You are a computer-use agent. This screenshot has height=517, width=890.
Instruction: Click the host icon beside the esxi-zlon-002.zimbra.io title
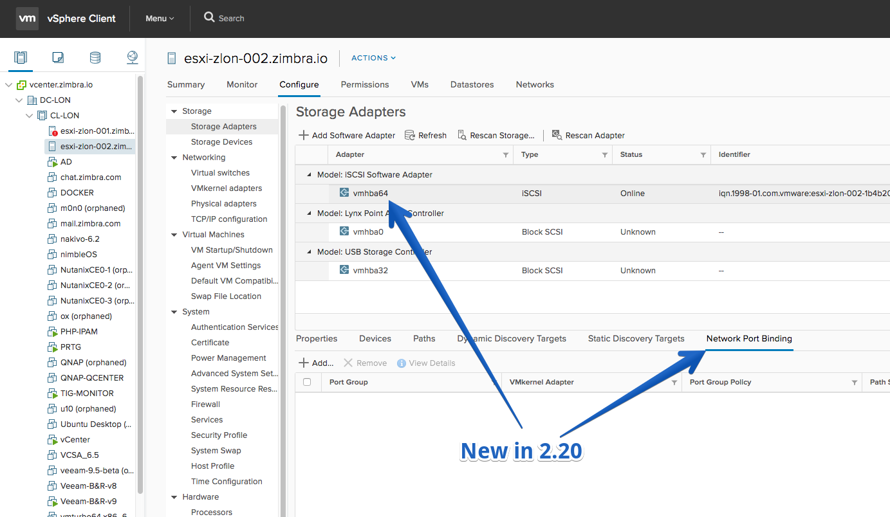click(172, 59)
